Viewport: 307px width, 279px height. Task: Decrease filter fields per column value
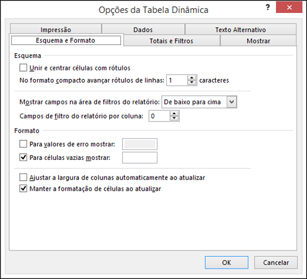[x=174, y=119]
